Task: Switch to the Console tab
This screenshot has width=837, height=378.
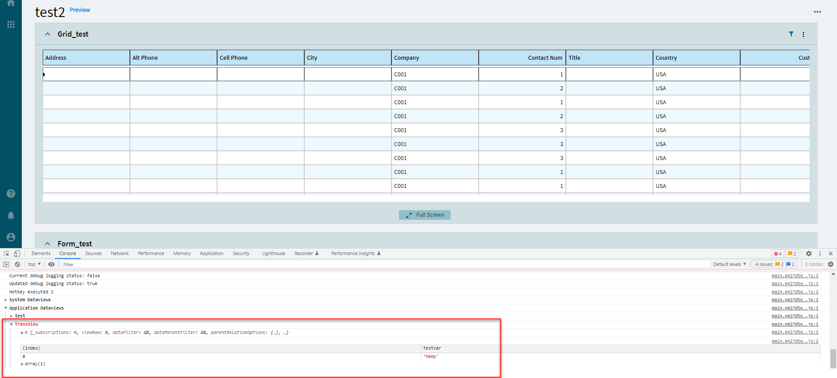Action: point(68,253)
